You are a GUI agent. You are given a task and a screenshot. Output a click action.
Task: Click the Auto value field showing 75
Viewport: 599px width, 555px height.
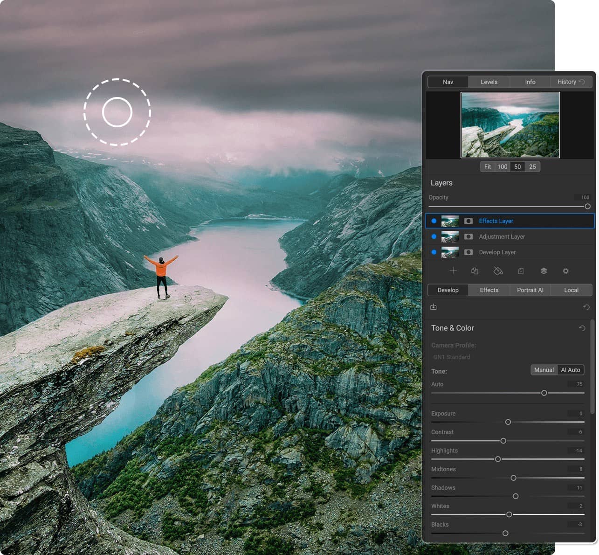[x=576, y=384]
